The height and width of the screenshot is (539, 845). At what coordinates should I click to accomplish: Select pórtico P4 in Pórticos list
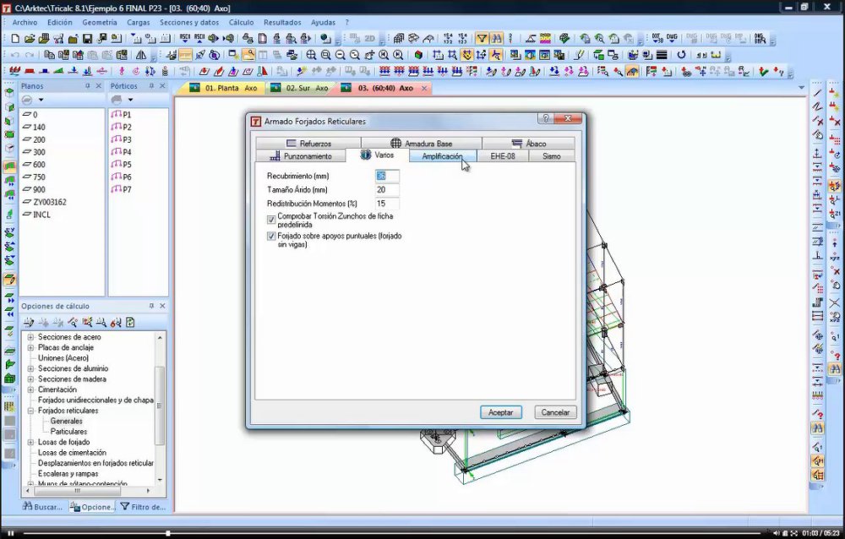pos(121,152)
